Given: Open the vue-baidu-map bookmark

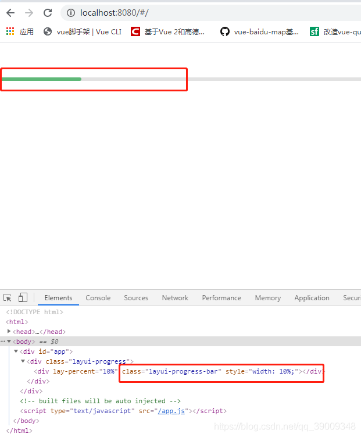Looking at the screenshot, I should [x=266, y=32].
